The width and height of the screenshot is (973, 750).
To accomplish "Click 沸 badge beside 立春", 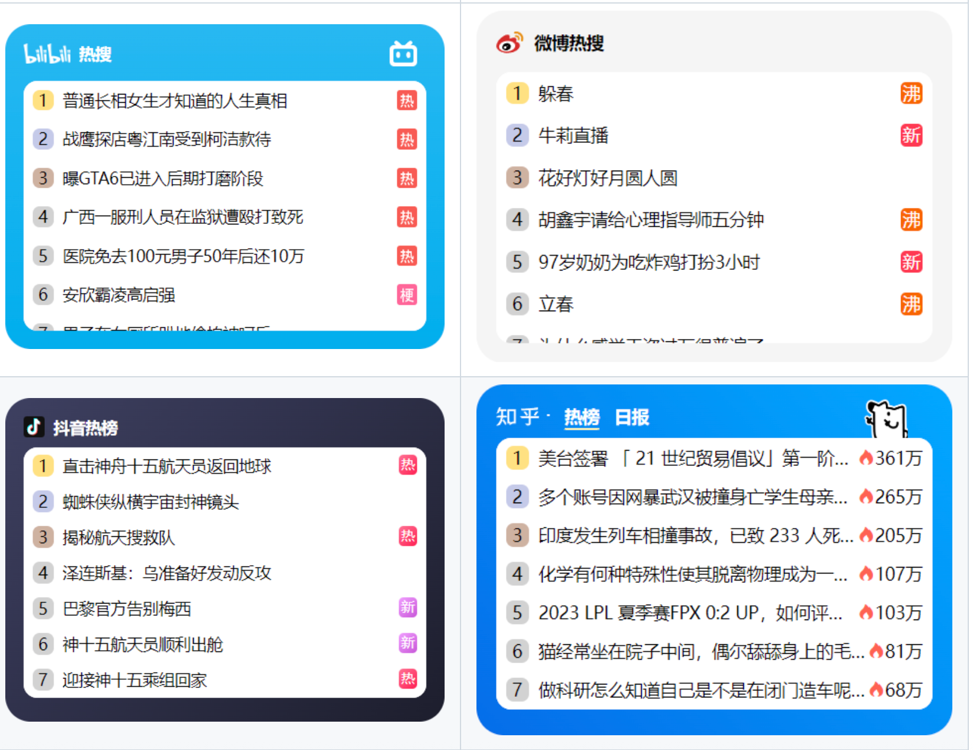I will tap(911, 304).
